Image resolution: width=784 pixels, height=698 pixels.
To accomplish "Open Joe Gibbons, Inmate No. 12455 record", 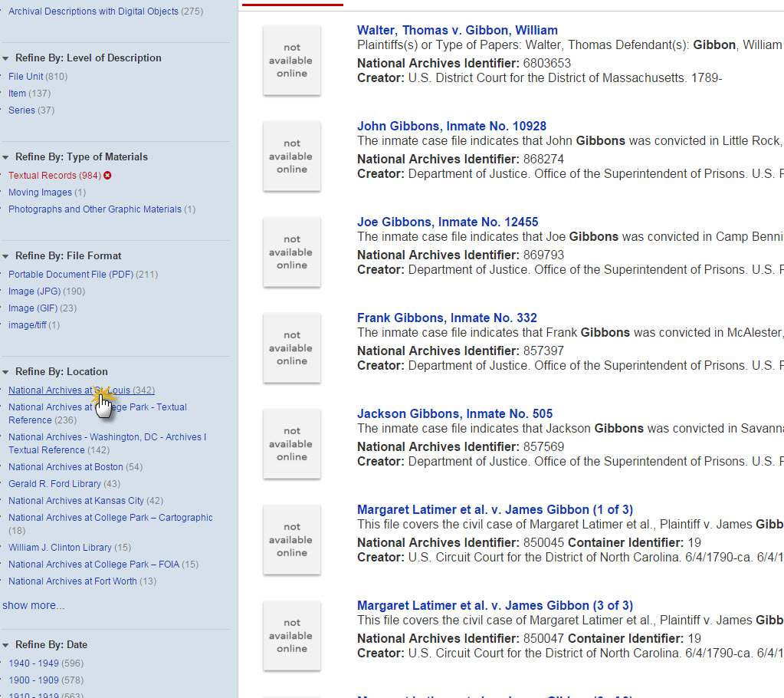I will coord(448,222).
